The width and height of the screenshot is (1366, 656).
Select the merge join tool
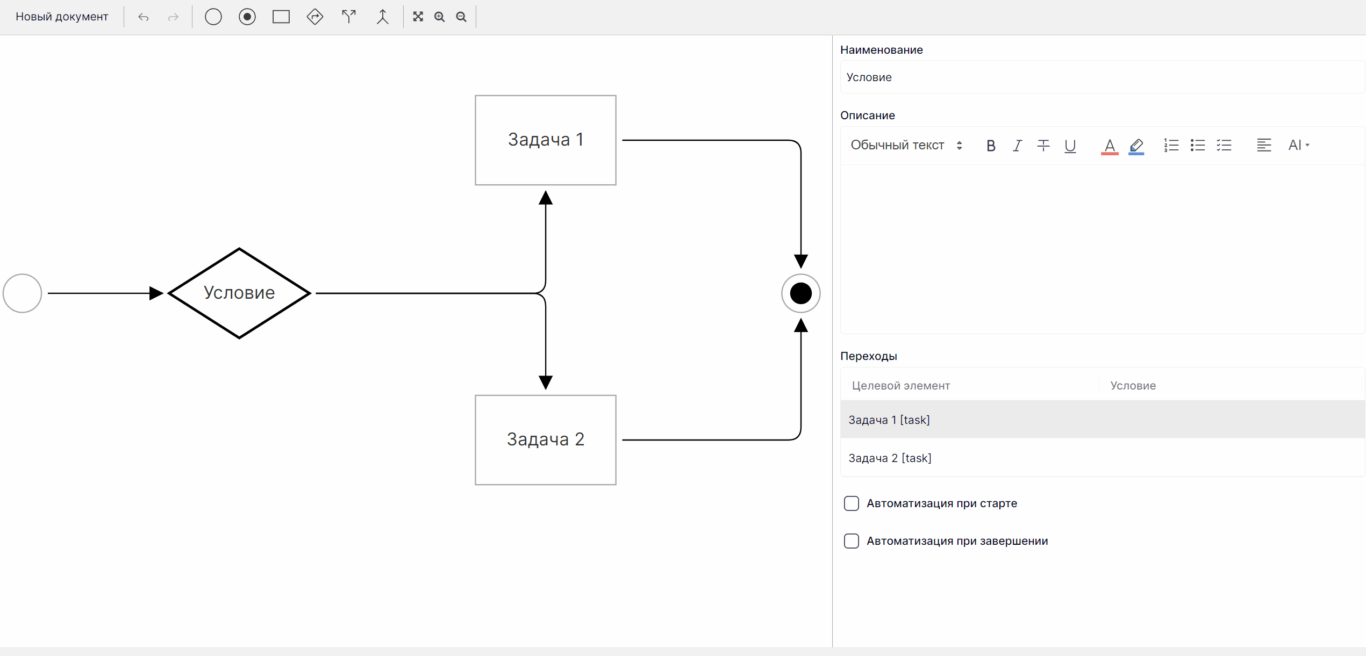point(382,17)
